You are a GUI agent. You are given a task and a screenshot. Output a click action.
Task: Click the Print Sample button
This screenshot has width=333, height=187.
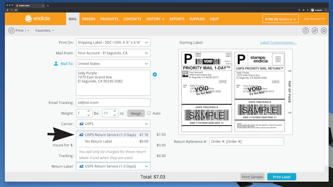click(x=252, y=177)
